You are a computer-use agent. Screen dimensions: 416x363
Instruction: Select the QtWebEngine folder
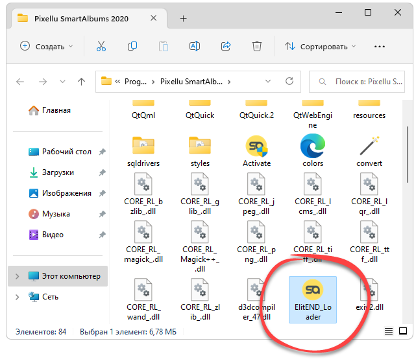[x=313, y=115]
